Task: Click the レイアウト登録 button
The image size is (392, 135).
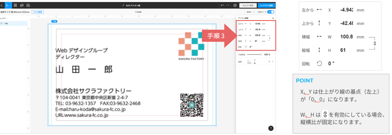Action: click(x=266, y=5)
